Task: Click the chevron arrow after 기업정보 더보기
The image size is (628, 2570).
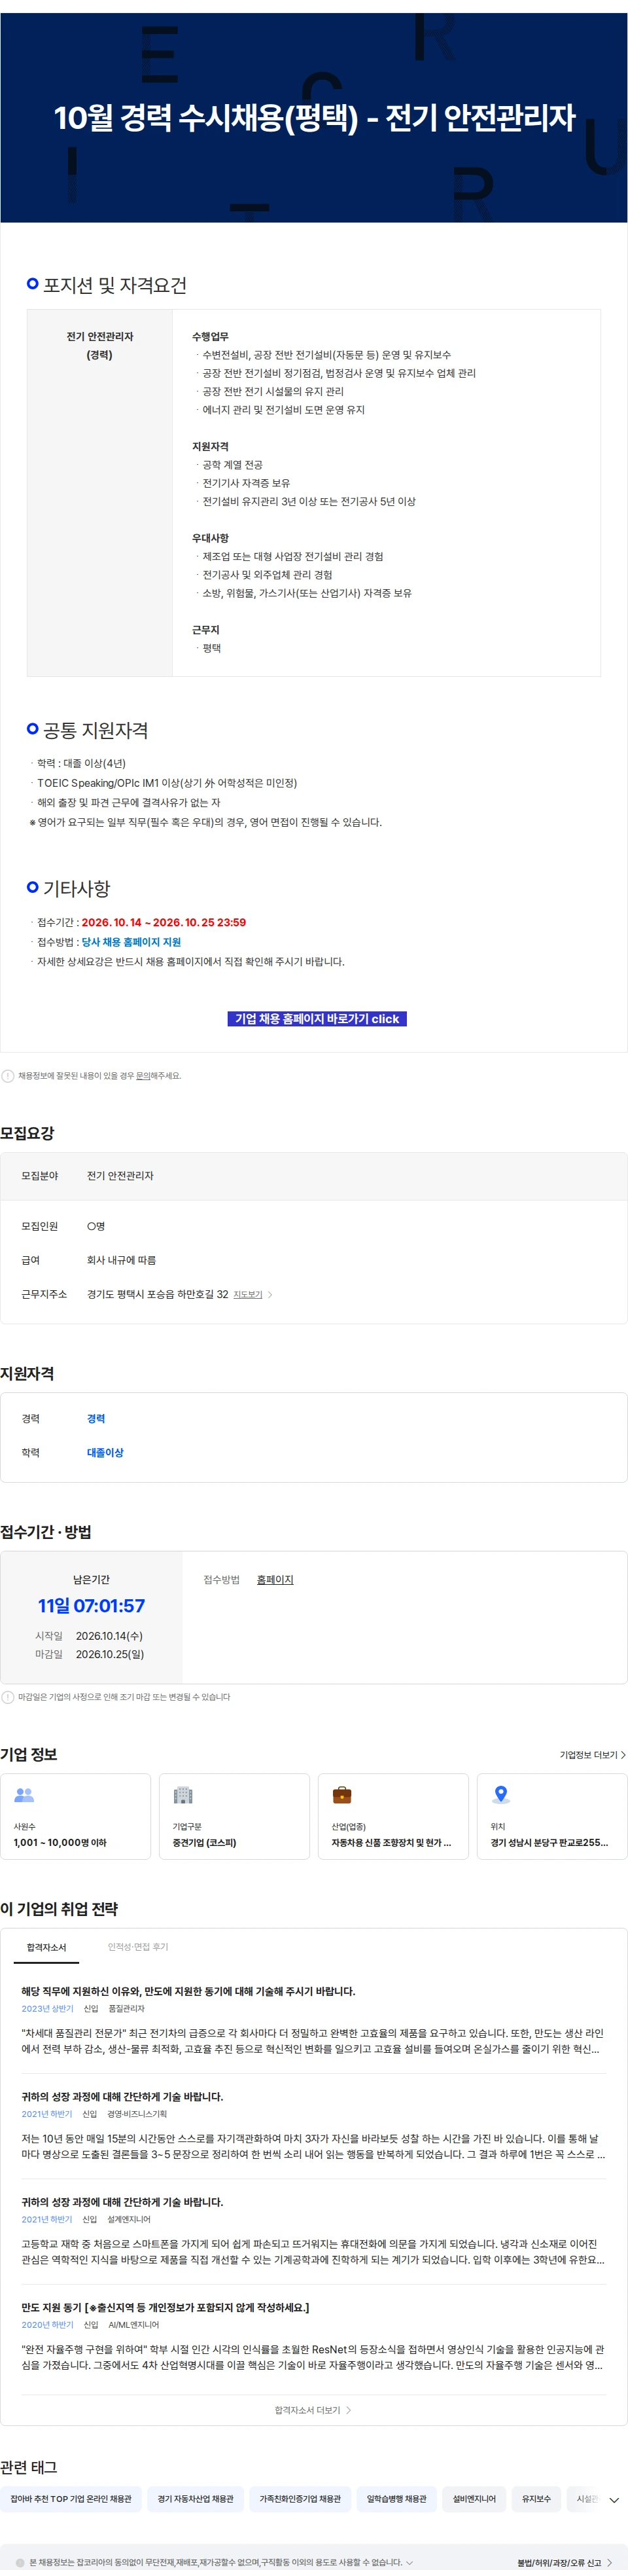Action: click(623, 1754)
